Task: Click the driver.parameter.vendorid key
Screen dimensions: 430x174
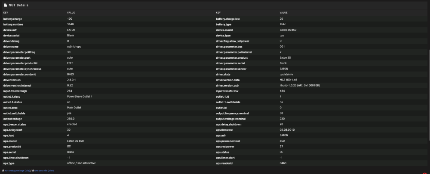Action: coord(20,74)
